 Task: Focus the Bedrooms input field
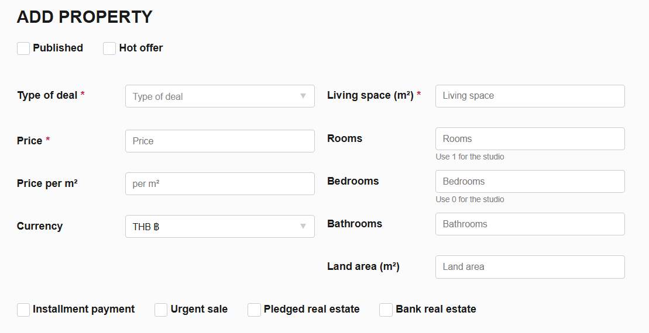coord(530,181)
